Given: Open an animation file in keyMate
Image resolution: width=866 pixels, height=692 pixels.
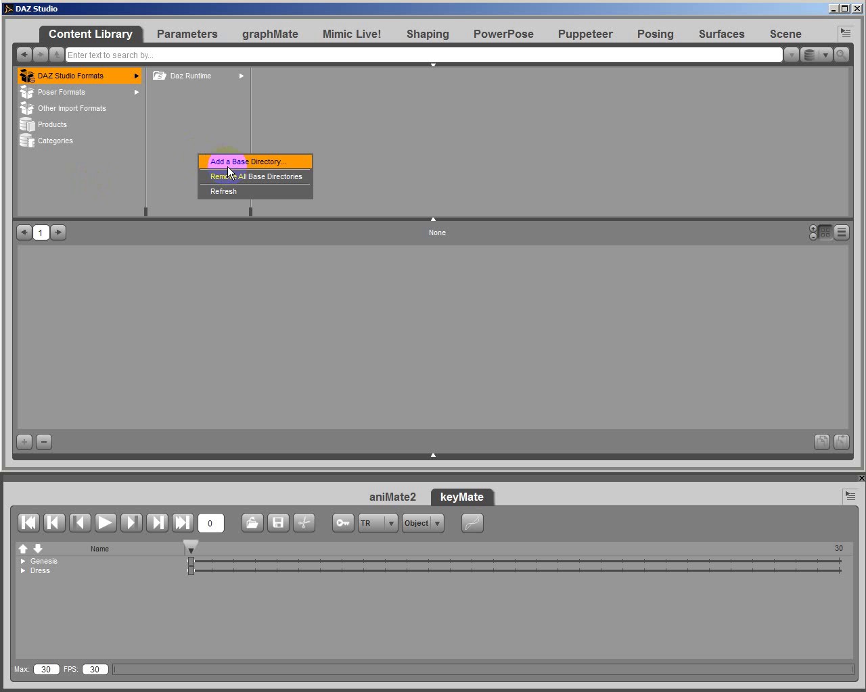Looking at the screenshot, I should [x=252, y=522].
